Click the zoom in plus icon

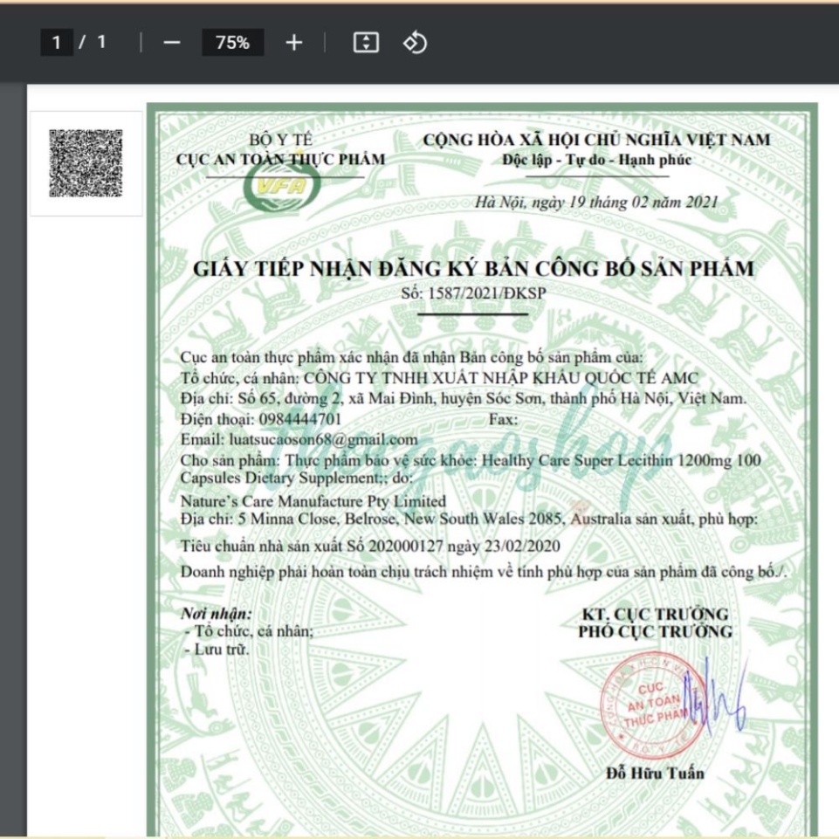point(293,42)
